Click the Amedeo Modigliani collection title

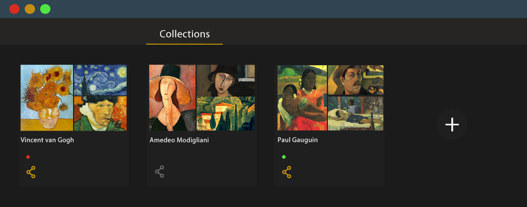(x=179, y=140)
